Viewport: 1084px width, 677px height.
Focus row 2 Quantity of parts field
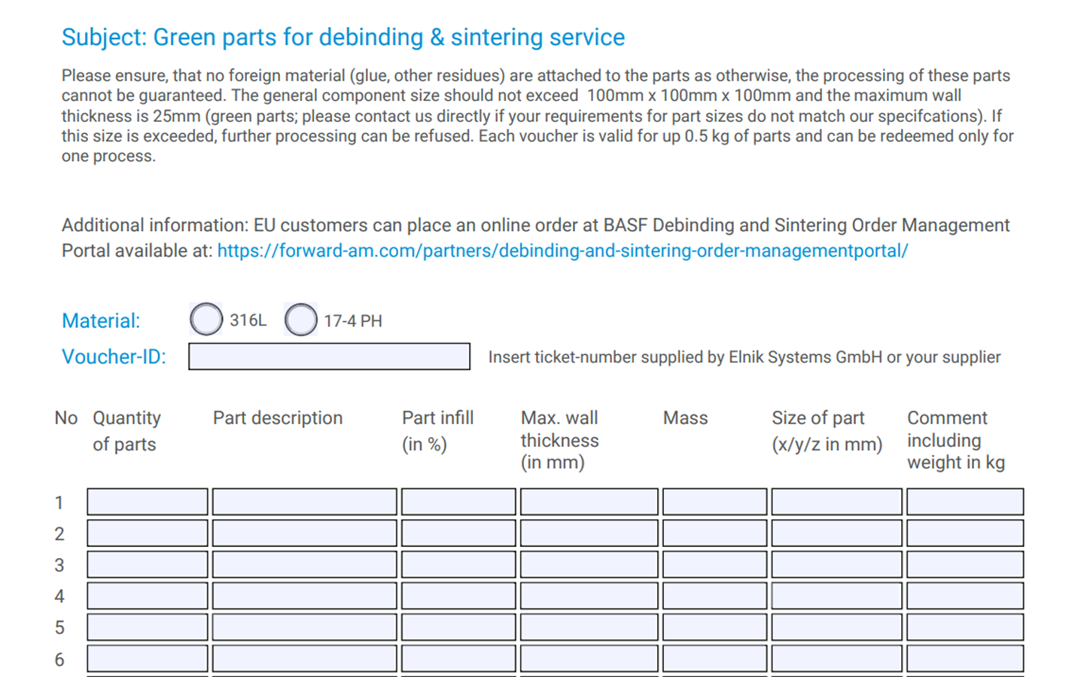(x=148, y=533)
